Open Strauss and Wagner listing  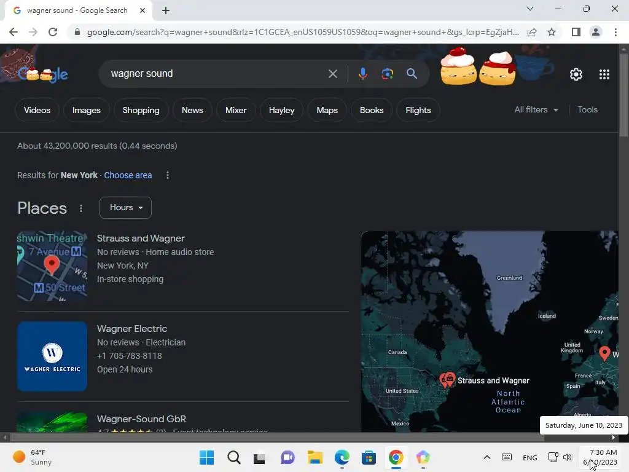pos(141,238)
